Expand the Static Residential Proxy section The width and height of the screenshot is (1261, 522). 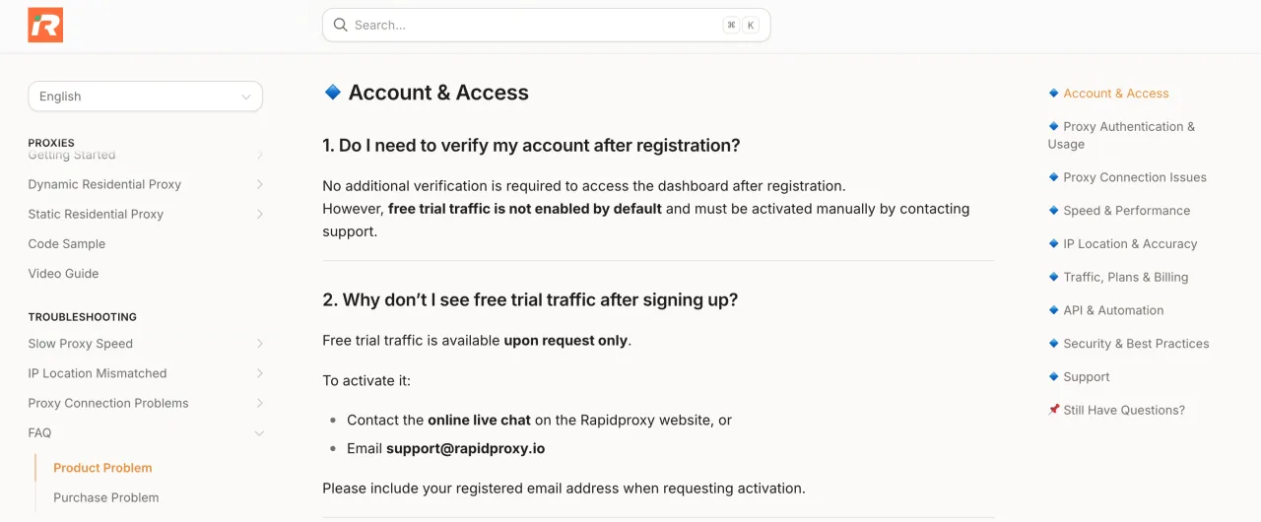(x=259, y=214)
